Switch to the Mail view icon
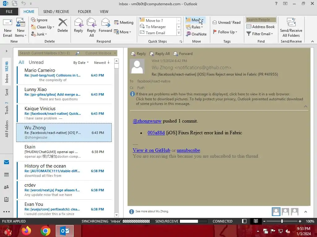This screenshot has height=237, width=317. (7, 162)
